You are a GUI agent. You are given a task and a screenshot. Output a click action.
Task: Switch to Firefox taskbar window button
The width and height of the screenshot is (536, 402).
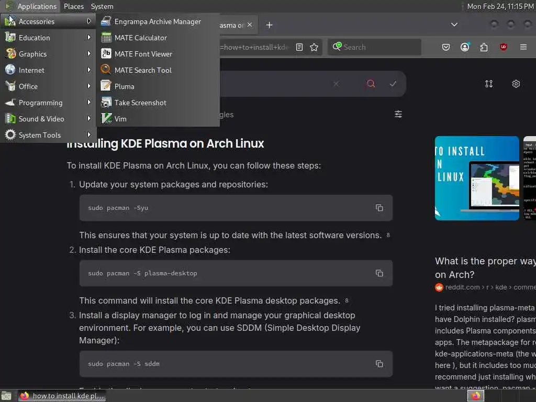(62, 396)
